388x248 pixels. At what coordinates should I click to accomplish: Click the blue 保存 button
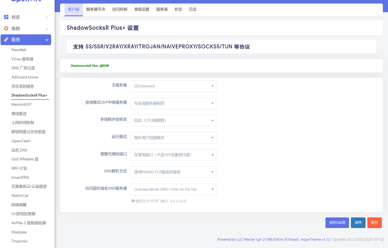click(358, 223)
